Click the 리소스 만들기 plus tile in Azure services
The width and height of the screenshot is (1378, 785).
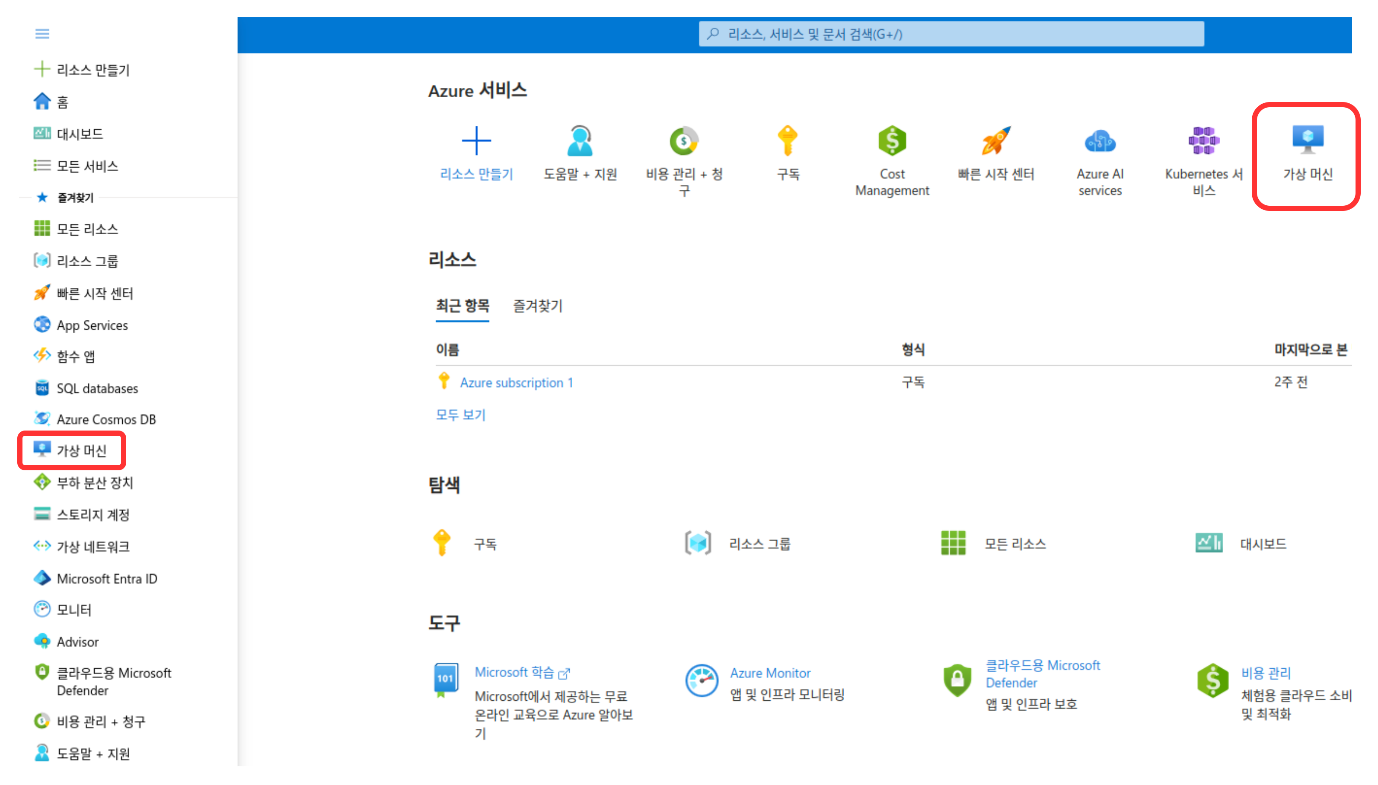click(477, 153)
